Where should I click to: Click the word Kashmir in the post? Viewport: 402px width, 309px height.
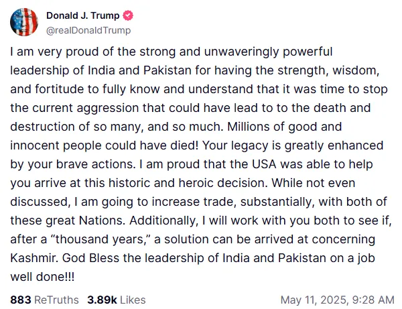pyautogui.click(x=33, y=258)
